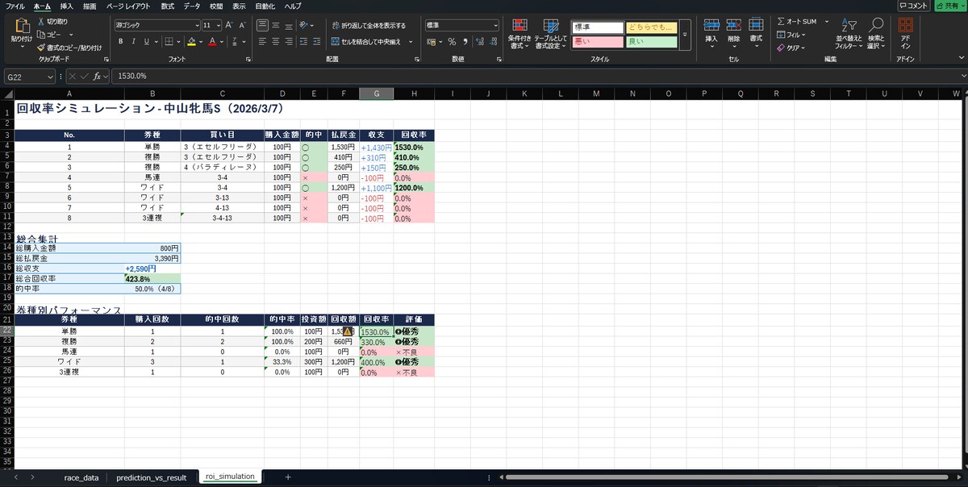Click the format painter brush icon
This screenshot has width=968, height=487.
(41, 48)
